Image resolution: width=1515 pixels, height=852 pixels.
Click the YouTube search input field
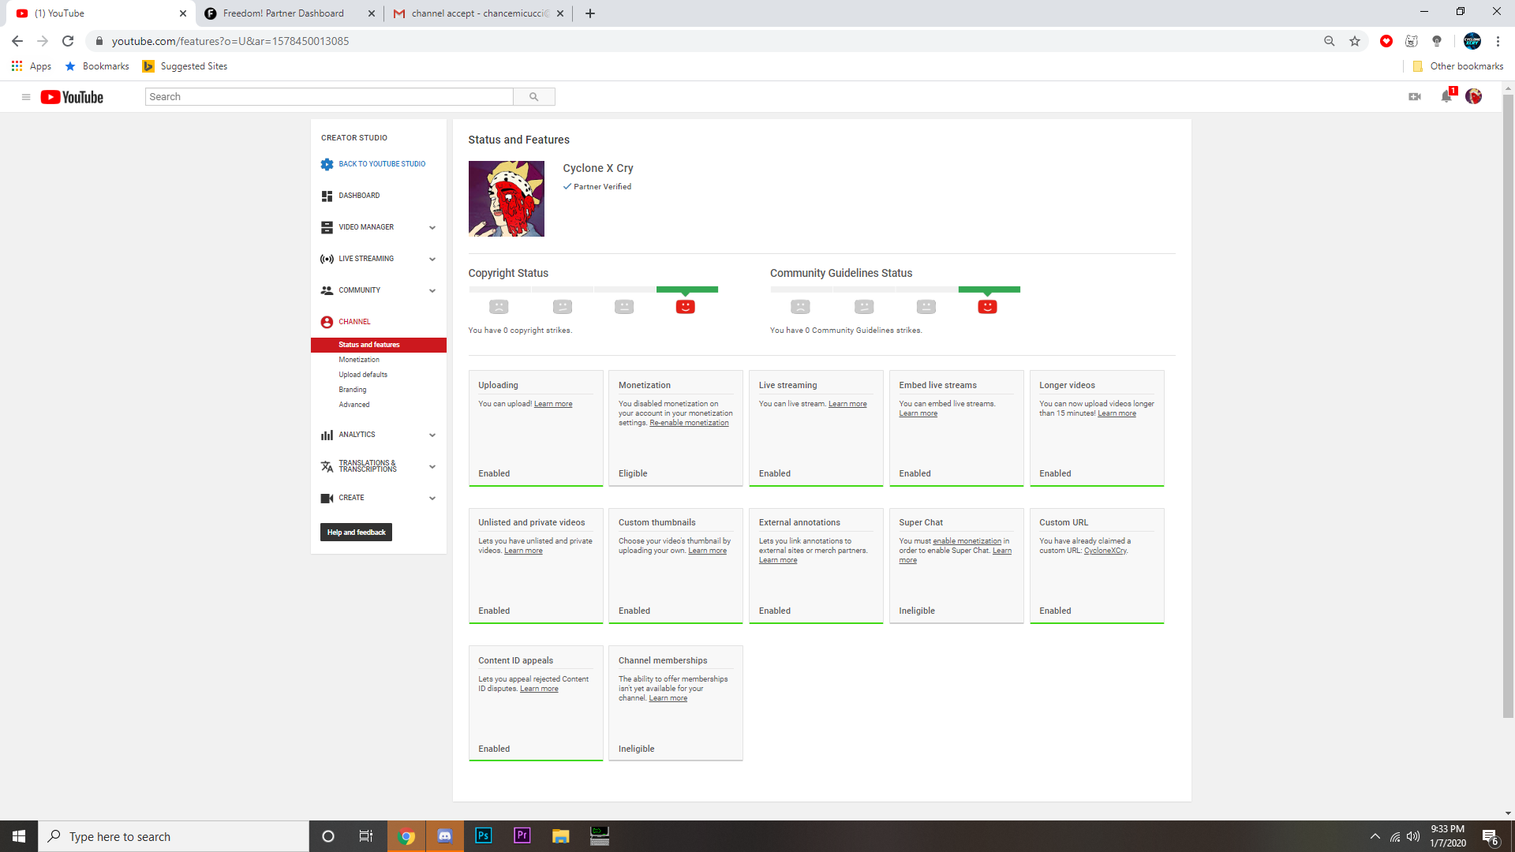pyautogui.click(x=329, y=97)
